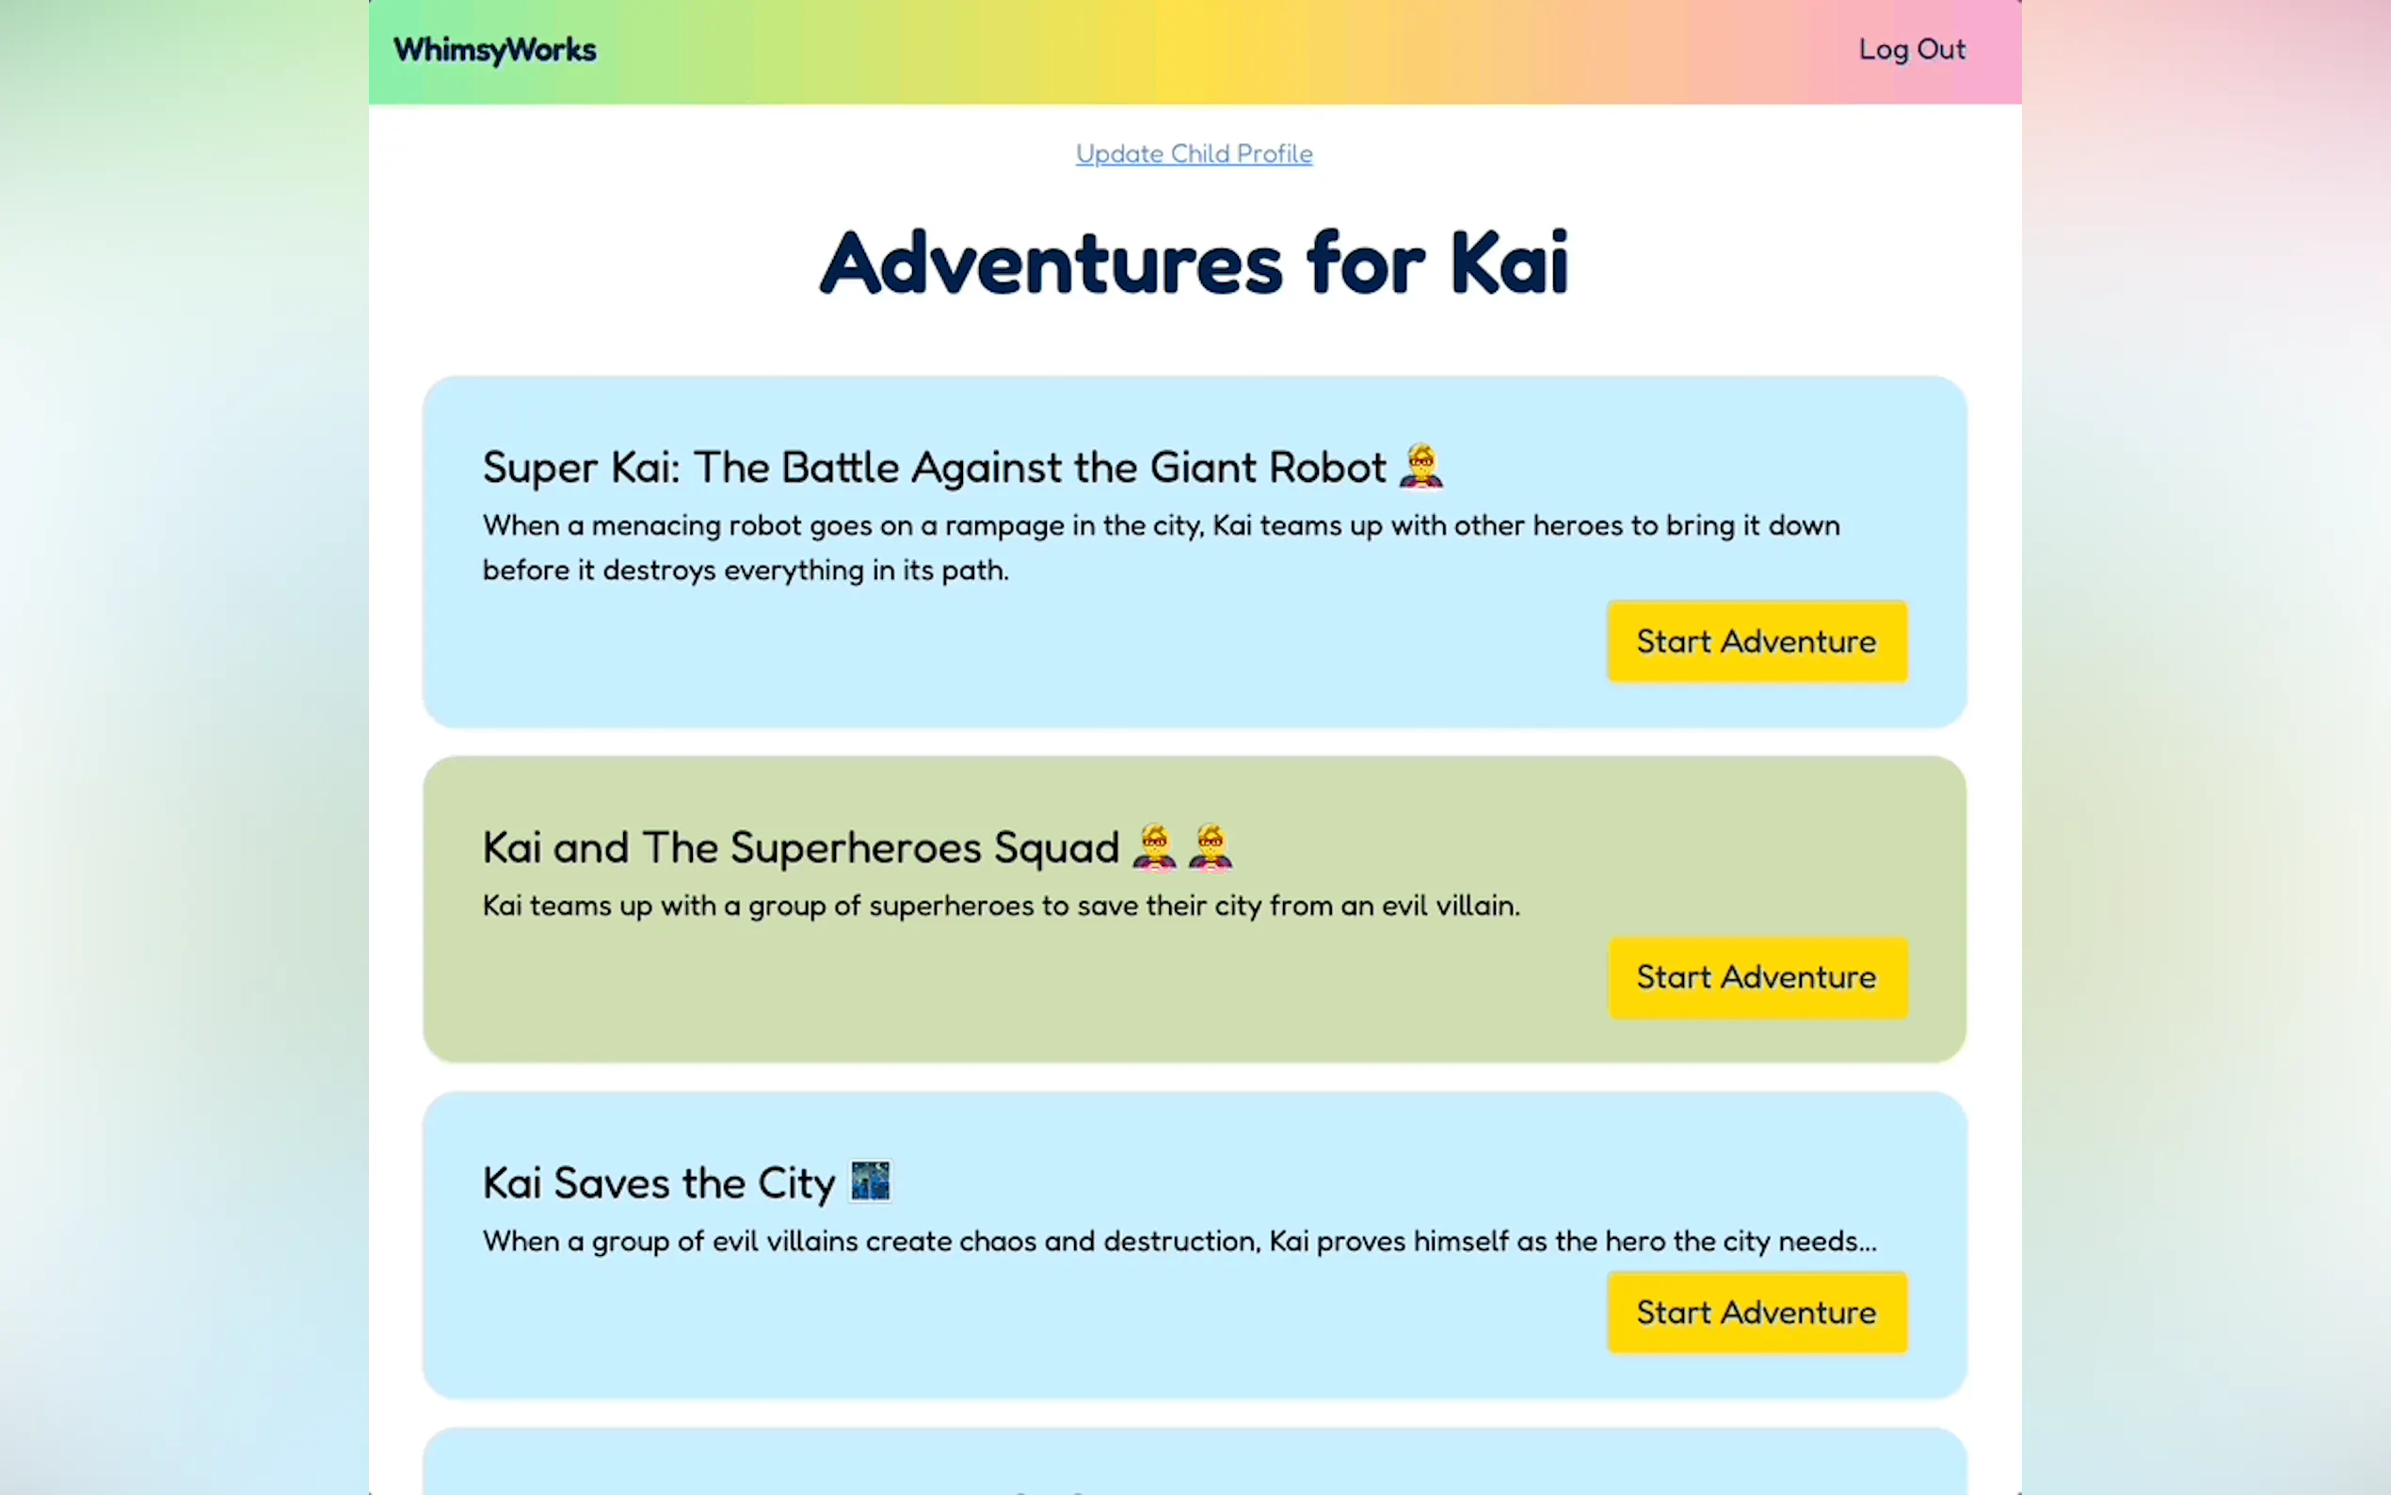Viewport: 2391px width, 1495px height.
Task: Click the second superhero emoji after Squad
Action: 1210,847
